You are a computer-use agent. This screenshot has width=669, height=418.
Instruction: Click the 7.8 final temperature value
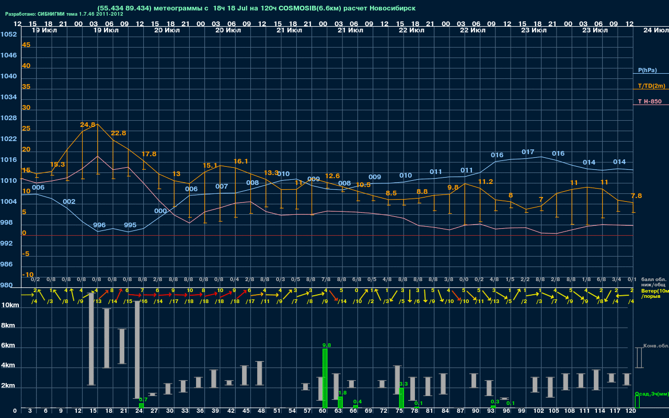click(x=636, y=196)
